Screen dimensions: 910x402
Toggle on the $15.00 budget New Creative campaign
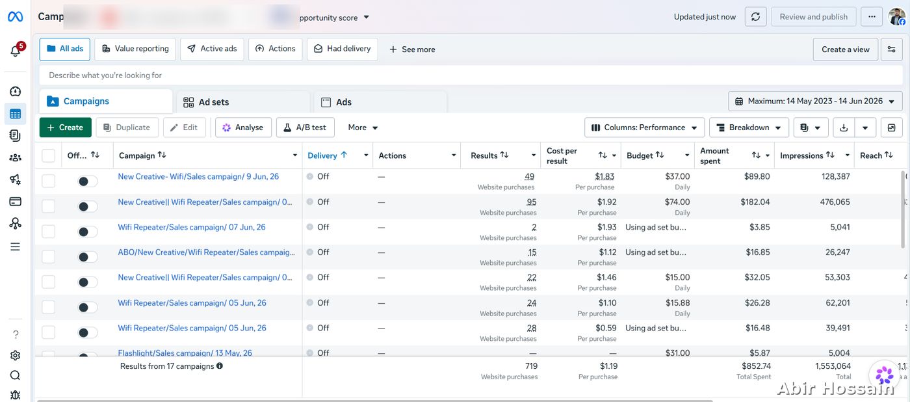[x=87, y=282]
